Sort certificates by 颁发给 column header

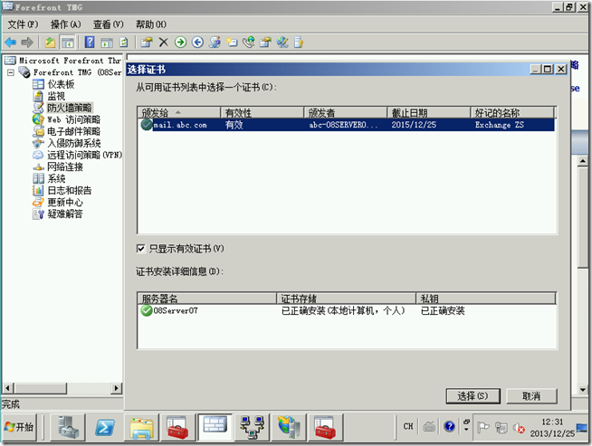179,112
